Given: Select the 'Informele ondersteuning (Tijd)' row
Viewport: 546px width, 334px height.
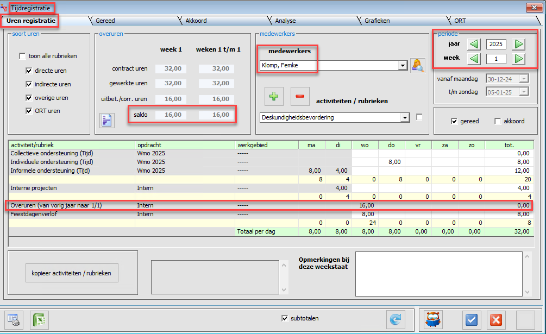Looking at the screenshot, I should tap(271, 171).
